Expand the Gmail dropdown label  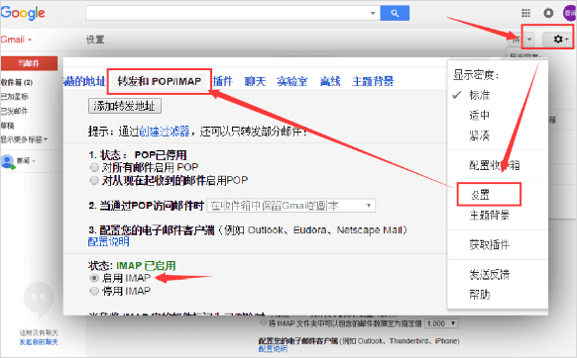click(x=16, y=40)
